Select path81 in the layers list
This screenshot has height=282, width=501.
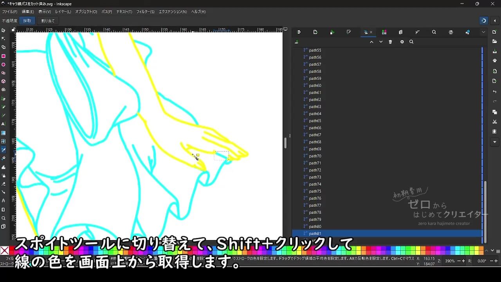pyautogui.click(x=315, y=233)
